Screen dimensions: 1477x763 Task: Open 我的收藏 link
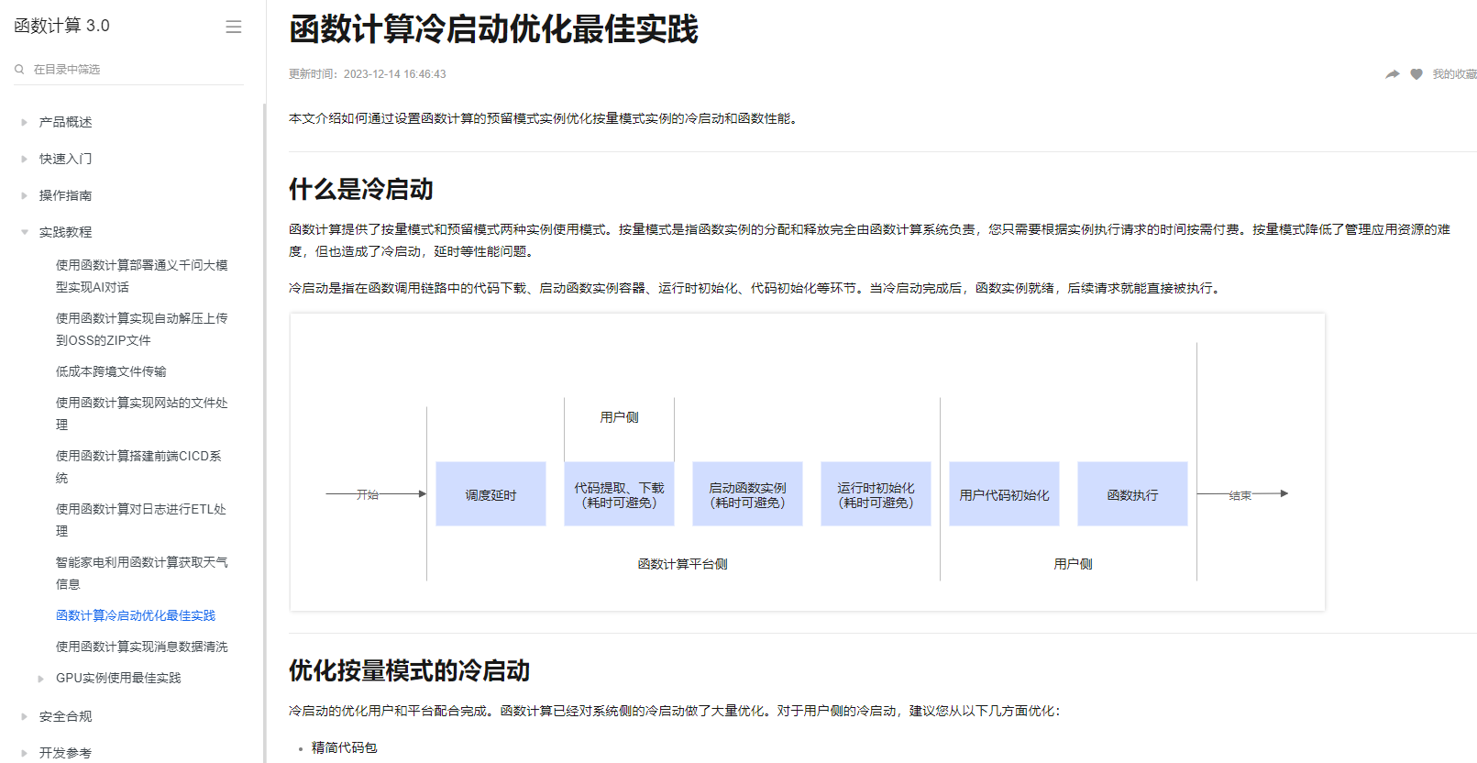[1455, 74]
